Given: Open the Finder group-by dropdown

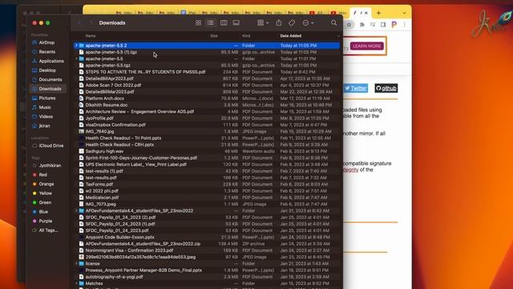Looking at the screenshot, I should coord(263,23).
